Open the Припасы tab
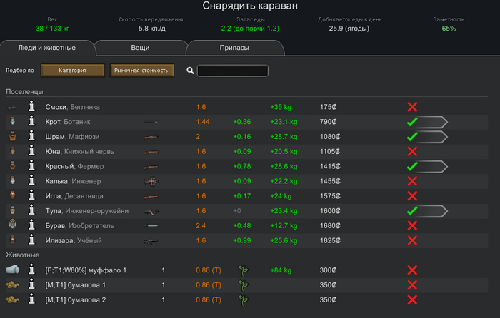 (x=234, y=48)
